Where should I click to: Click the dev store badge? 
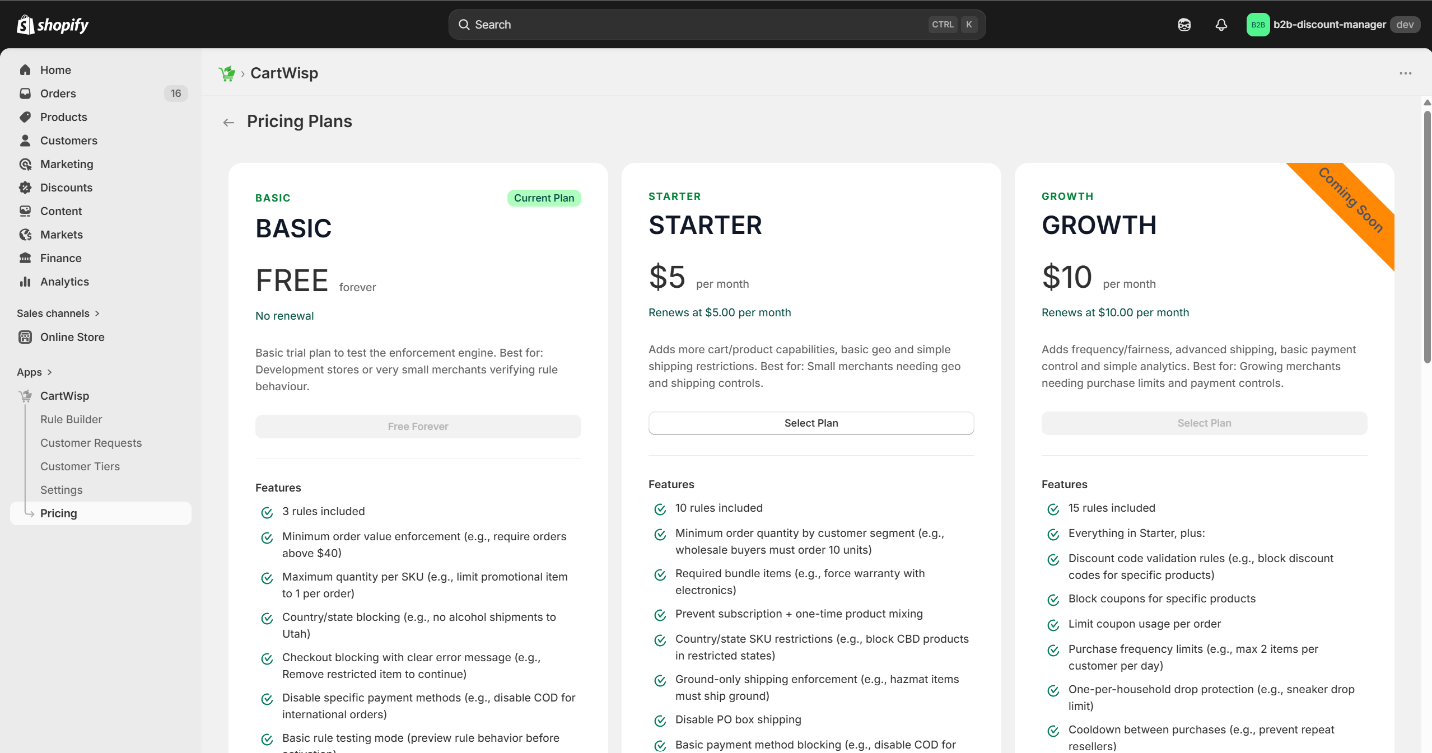pos(1405,25)
